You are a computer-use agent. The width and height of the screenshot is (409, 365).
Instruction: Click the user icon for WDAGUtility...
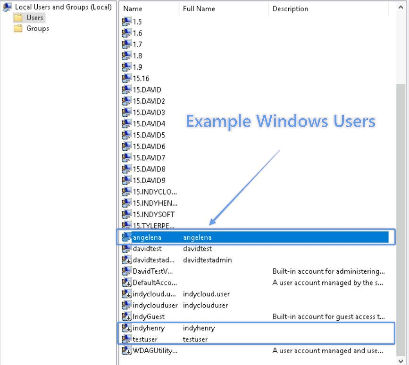point(126,351)
